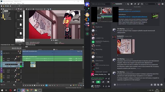The image size is (165, 92).
Task: Start a video call in Discord header
Action: coord(131,4)
